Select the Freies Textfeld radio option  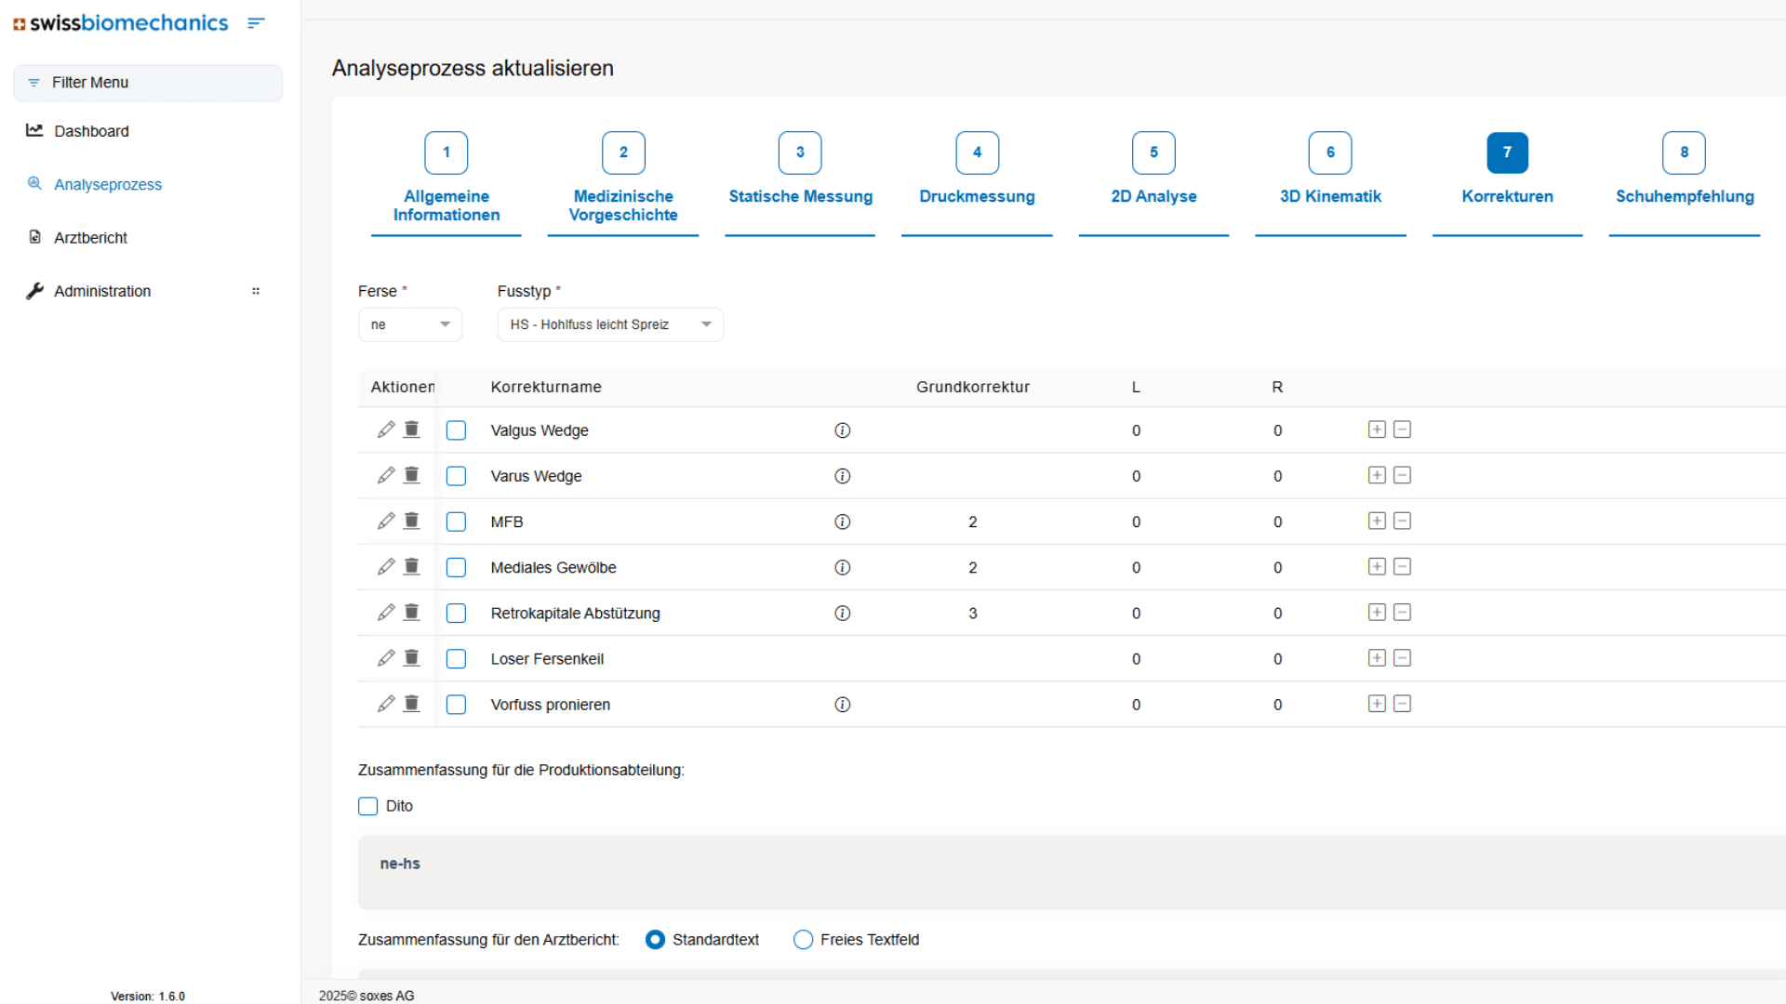pos(803,940)
